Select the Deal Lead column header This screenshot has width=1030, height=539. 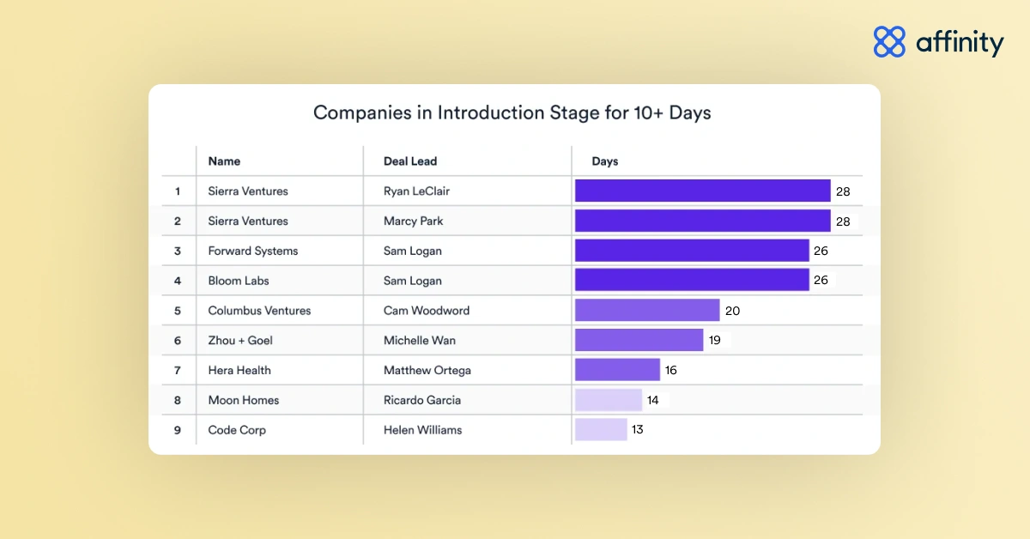[x=410, y=161]
